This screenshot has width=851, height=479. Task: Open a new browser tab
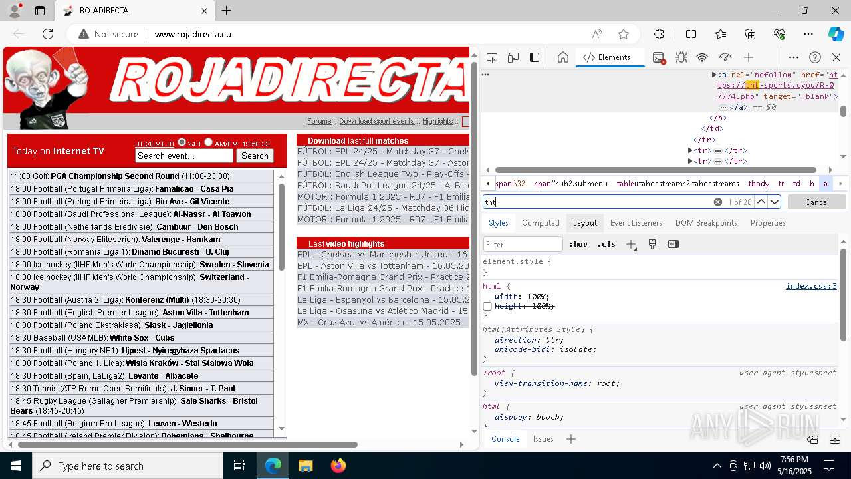226,11
